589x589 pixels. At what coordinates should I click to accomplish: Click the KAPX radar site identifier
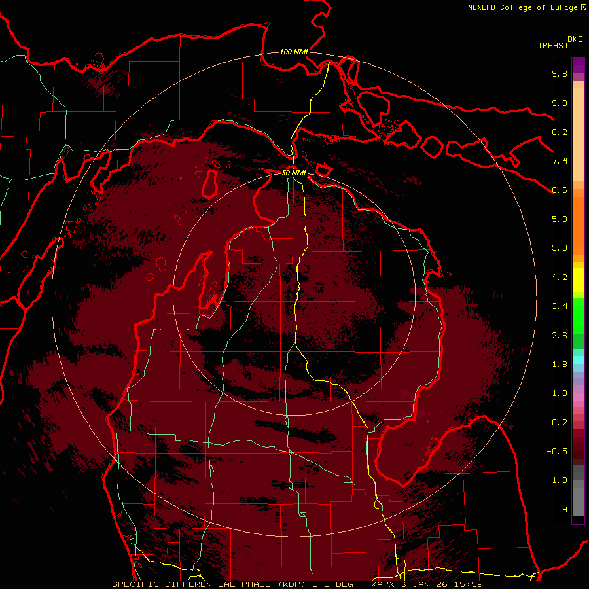pyautogui.click(x=384, y=584)
